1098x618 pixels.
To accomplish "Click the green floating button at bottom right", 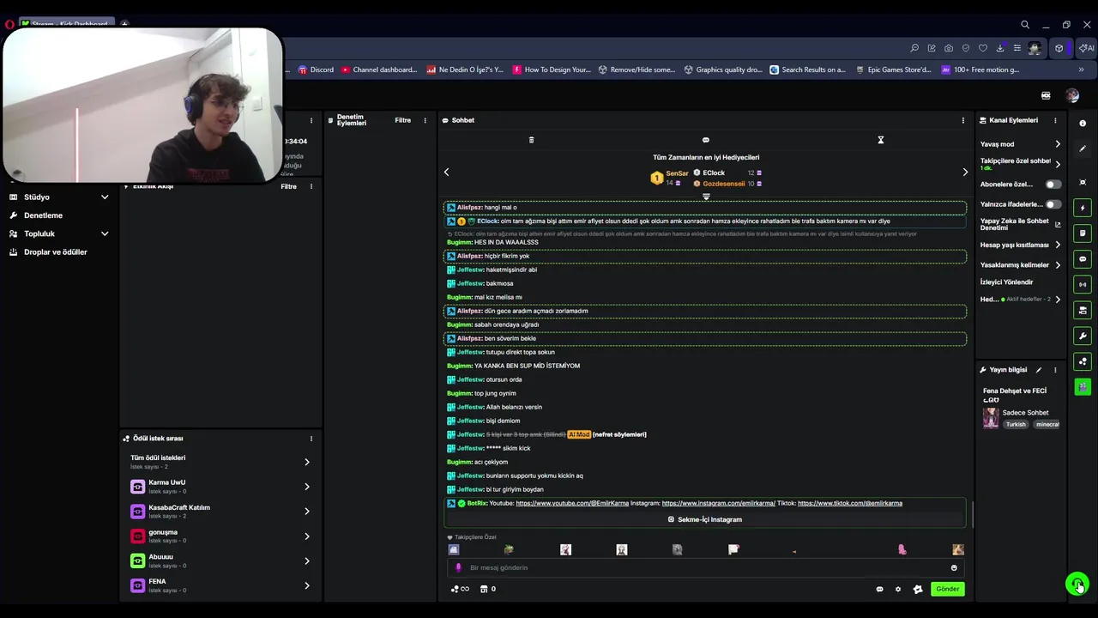I will tap(1077, 584).
